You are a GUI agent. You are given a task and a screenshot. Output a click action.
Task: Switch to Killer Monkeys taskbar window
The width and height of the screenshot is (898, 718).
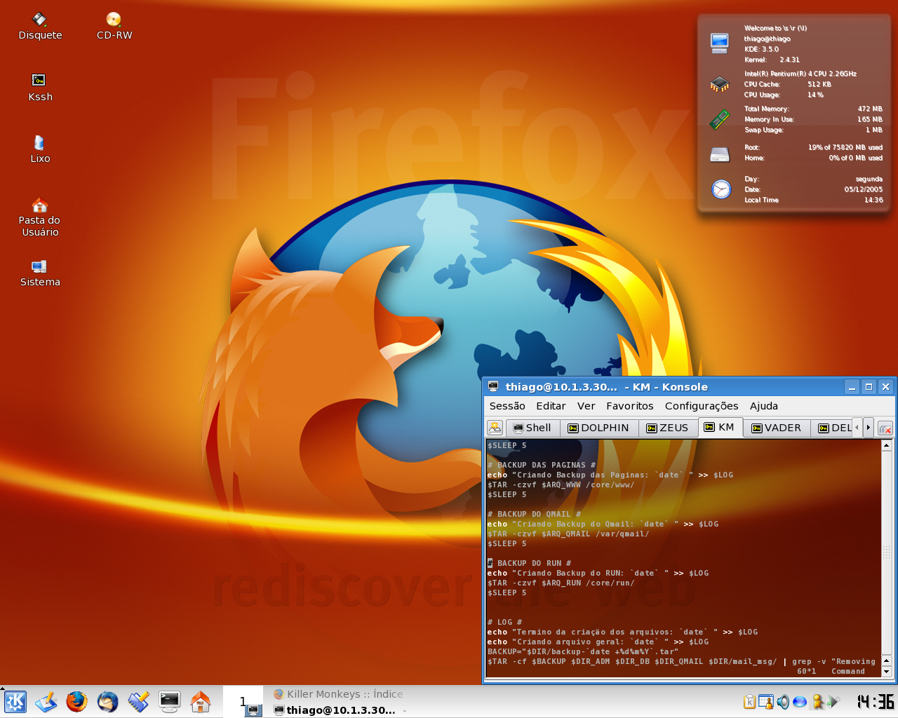coord(338,694)
